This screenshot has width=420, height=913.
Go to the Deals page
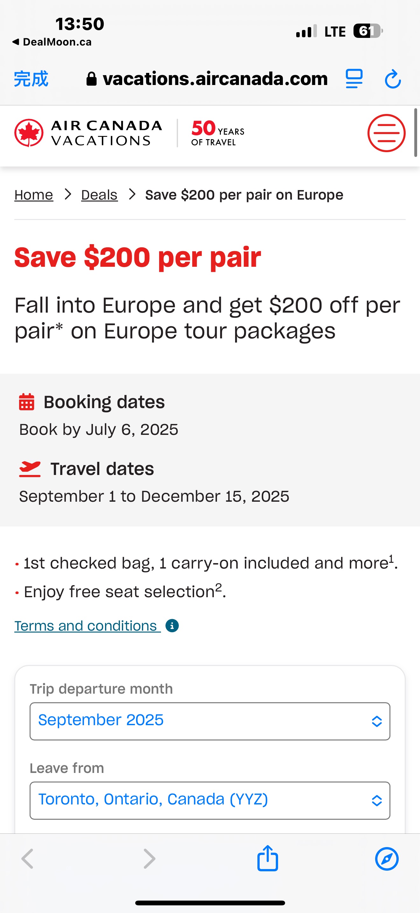coord(99,194)
